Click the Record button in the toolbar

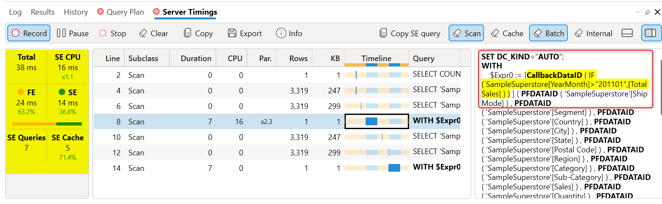point(29,33)
